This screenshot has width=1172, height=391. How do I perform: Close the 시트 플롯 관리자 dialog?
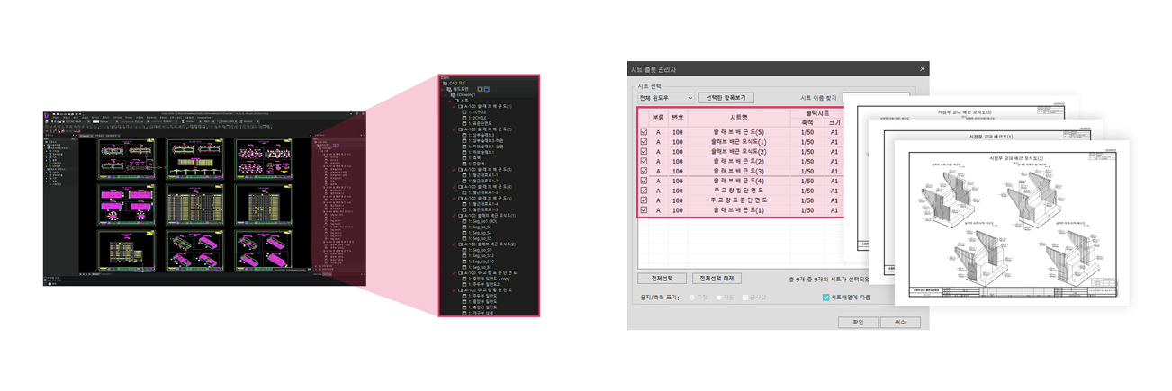[922, 69]
